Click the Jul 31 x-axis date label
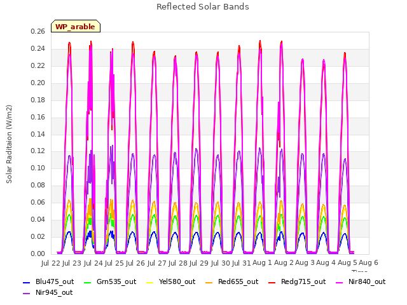Viewport: 407px width, 305px height. (x=241, y=263)
